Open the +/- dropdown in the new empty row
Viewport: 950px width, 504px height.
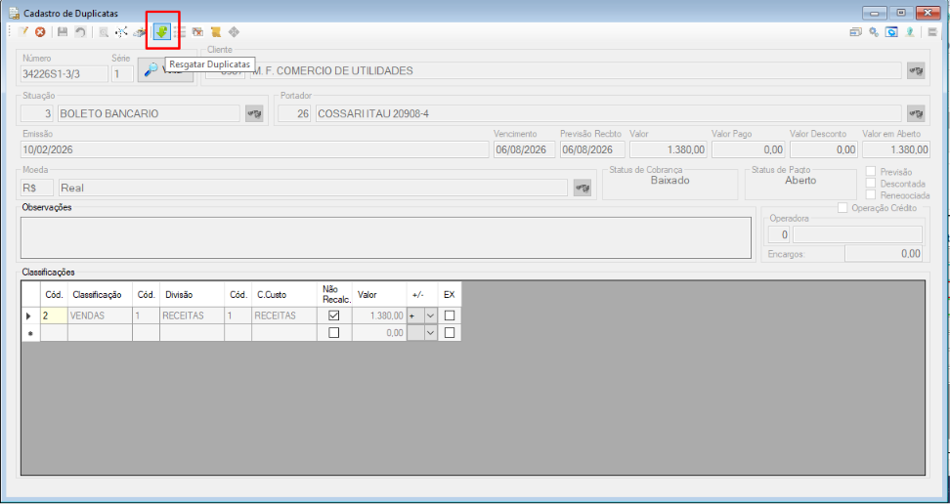click(x=431, y=332)
